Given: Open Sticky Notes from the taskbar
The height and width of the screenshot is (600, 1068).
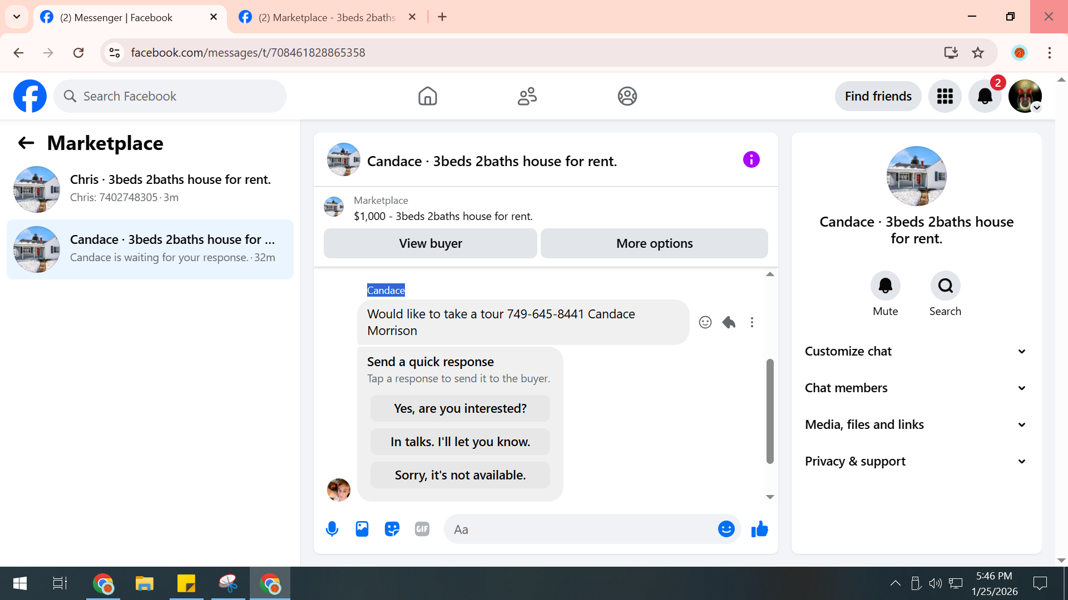Looking at the screenshot, I should click(x=186, y=583).
